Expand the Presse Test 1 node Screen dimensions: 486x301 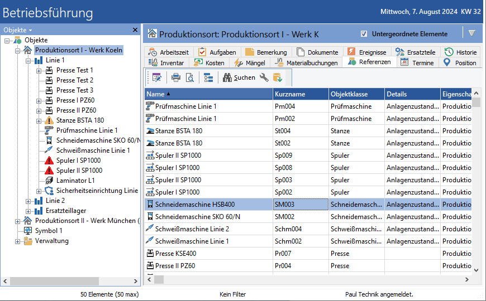[x=39, y=71]
